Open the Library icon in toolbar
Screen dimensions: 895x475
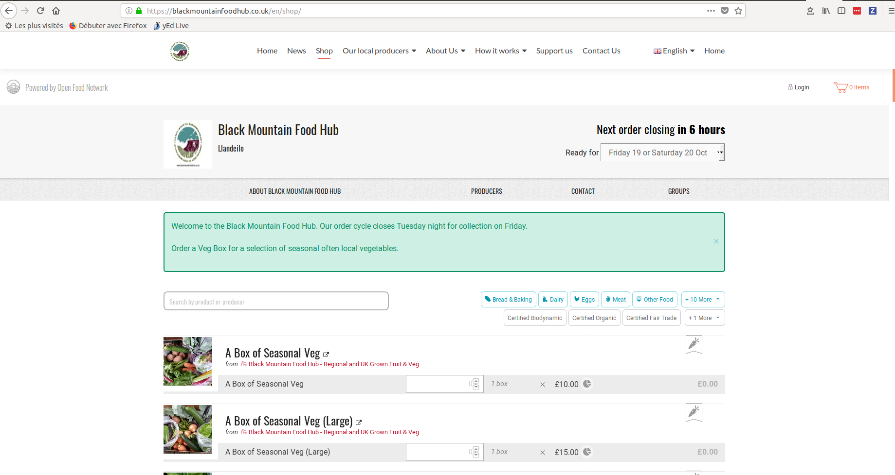coord(826,11)
